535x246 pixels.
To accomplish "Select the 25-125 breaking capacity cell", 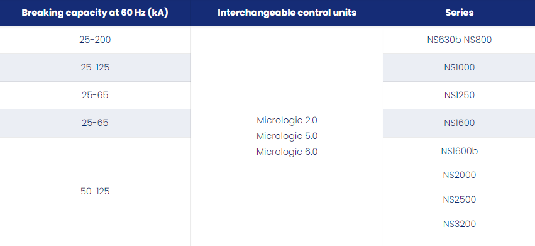I will (95, 67).
